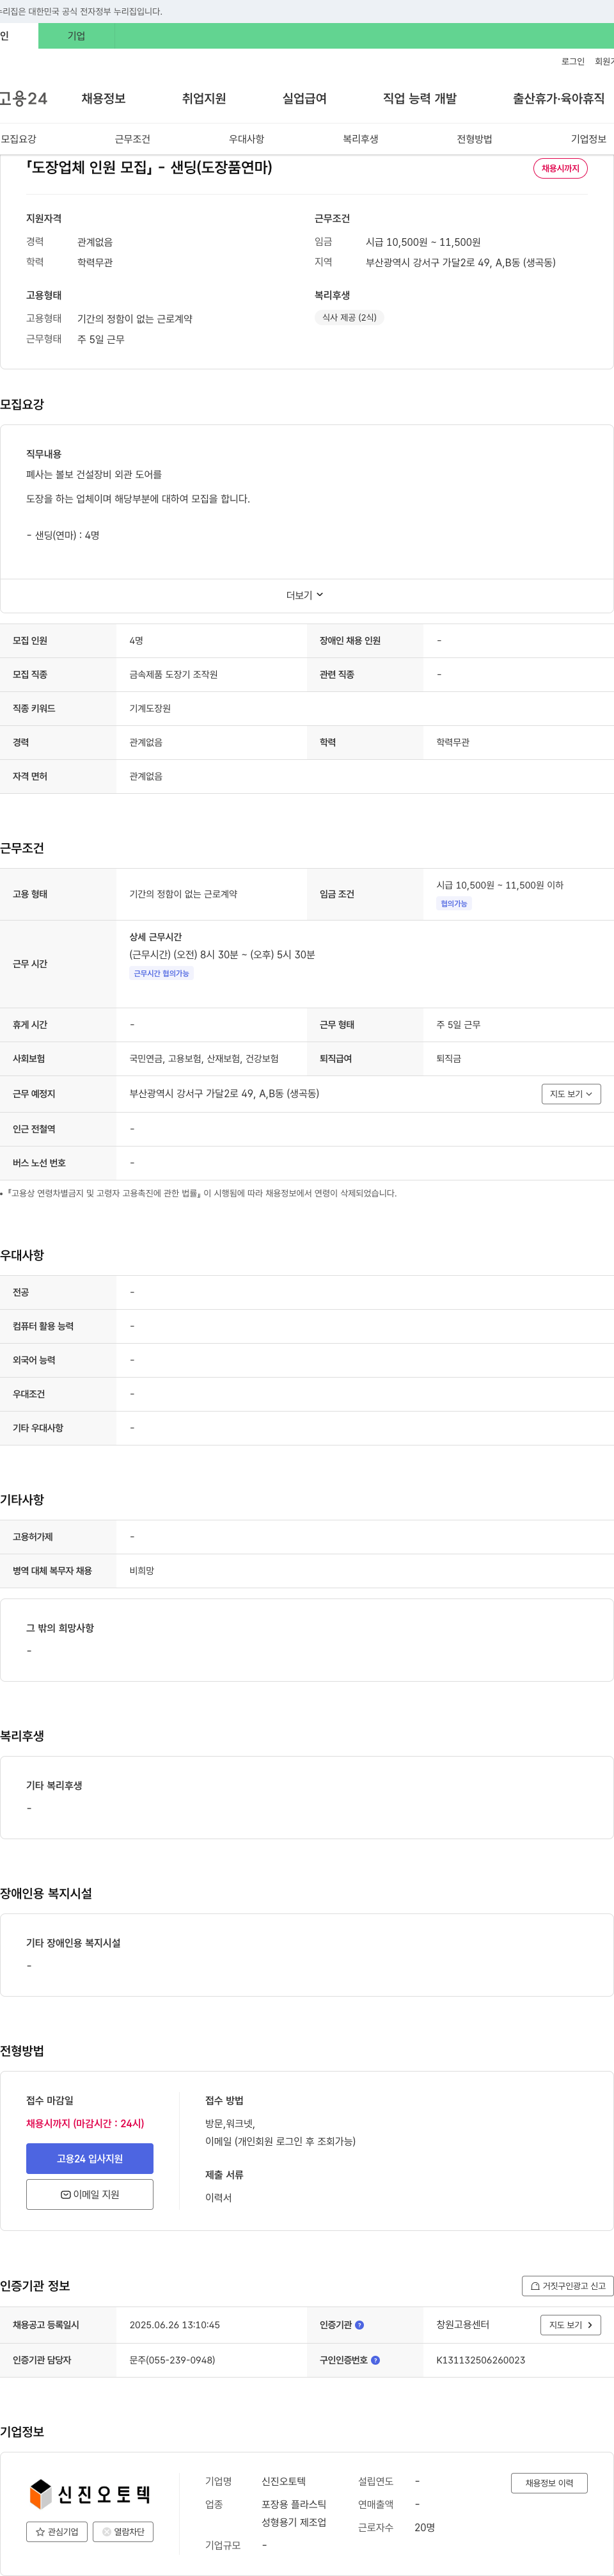614x2576 pixels.
Task: Report via 거짓구인광고 신고 button
Action: (567, 2286)
